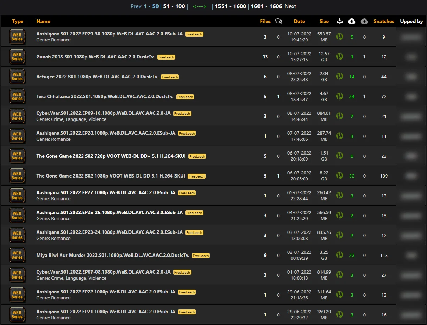Screen dimensions: 427x325
Task: Download torrent icon for Cyber.Vaar EP07-08
Action: point(340,275)
